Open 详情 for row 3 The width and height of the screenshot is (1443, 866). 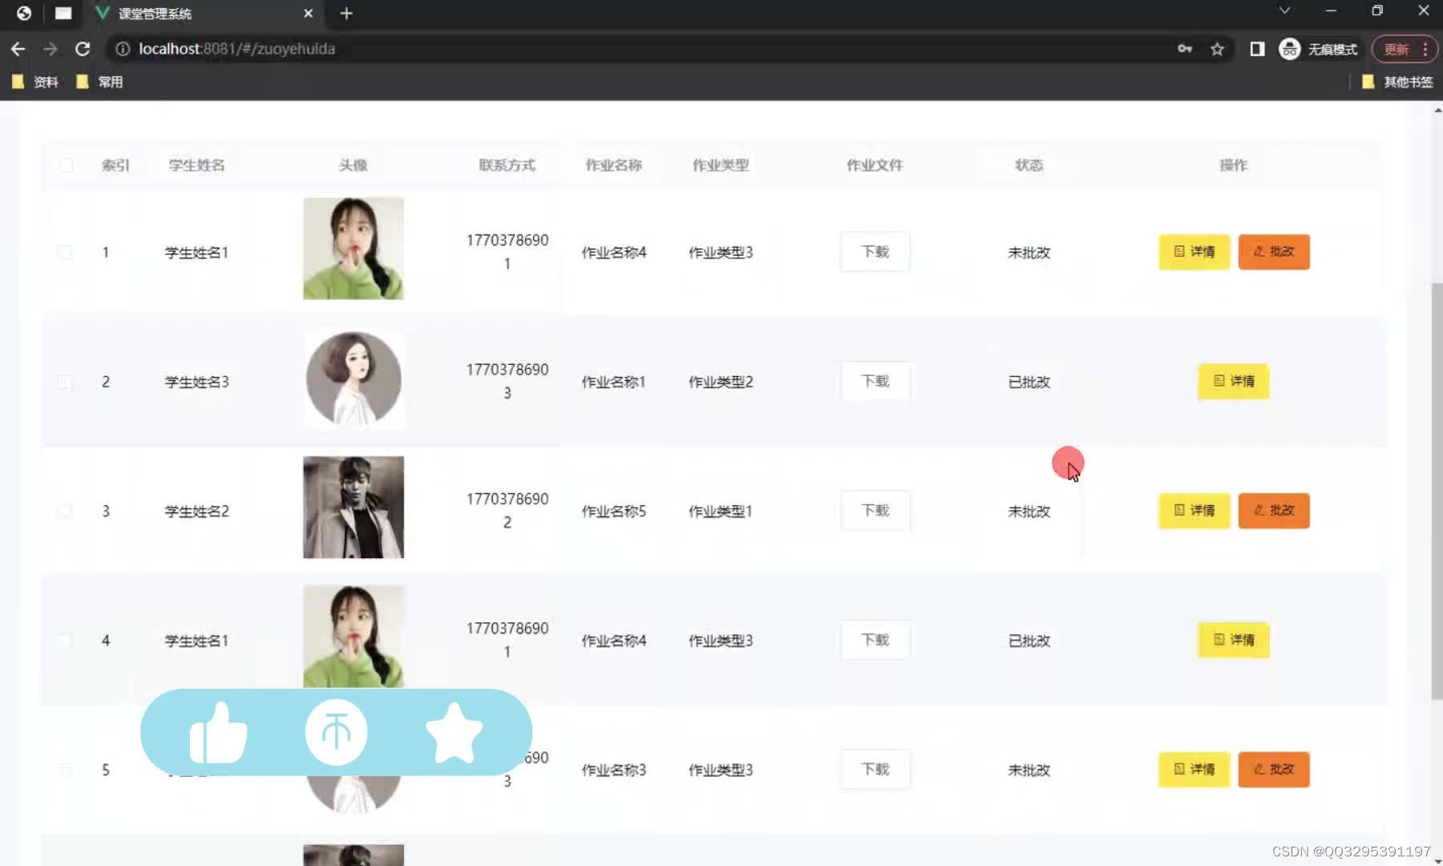[1194, 511]
